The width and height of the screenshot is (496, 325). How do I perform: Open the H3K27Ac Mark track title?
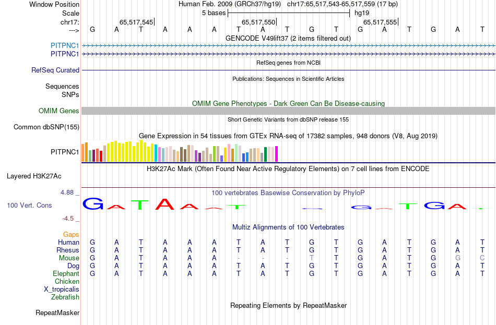coord(288,169)
